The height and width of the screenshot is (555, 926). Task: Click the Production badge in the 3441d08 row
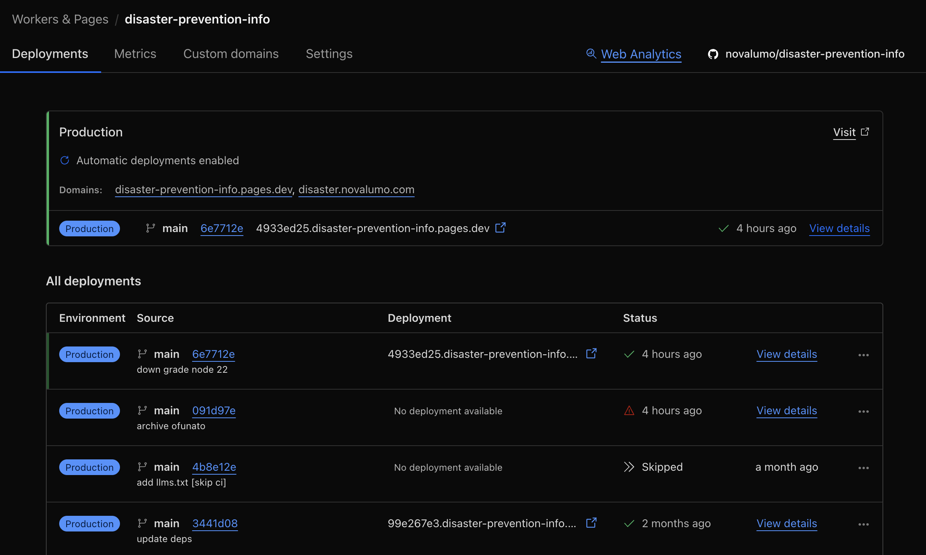pos(89,524)
